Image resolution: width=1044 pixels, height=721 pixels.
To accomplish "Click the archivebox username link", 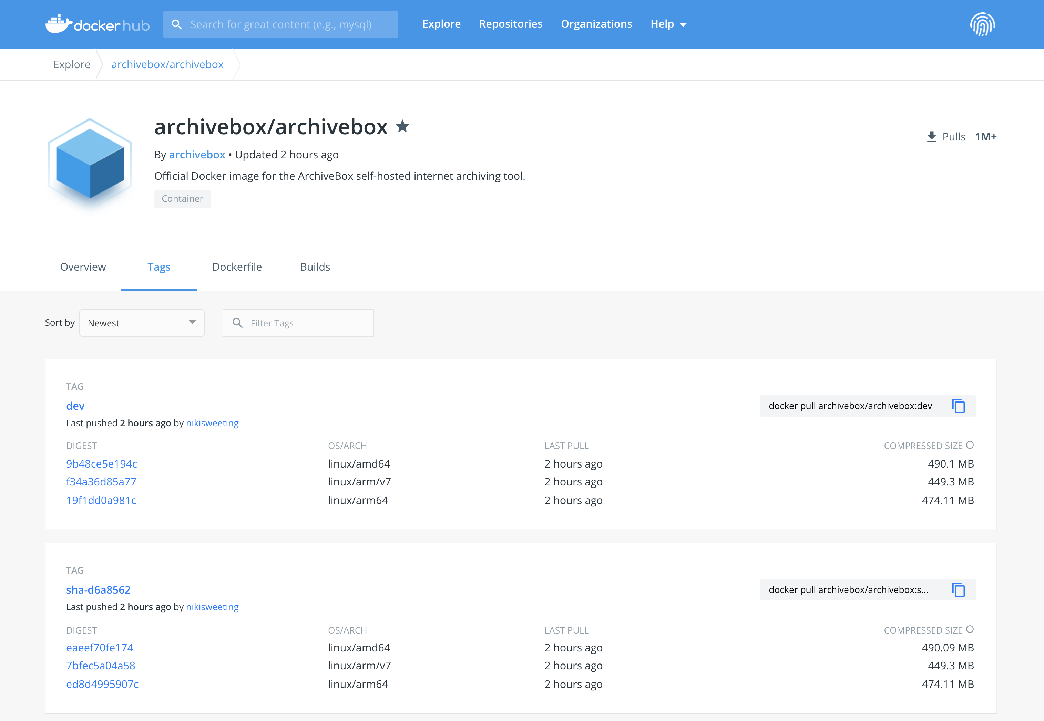I will (197, 155).
